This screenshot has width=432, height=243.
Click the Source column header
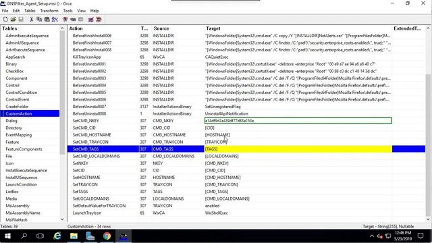[x=178, y=28]
